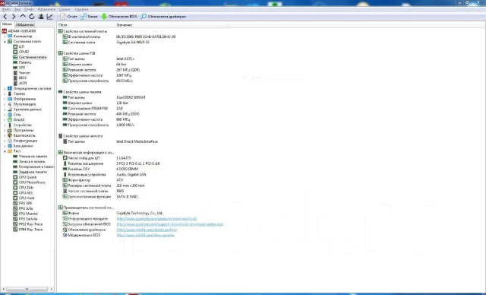This screenshot has width=486, height=295.
Task: Select the Мультимедиа tree item
Action: [x=22, y=104]
